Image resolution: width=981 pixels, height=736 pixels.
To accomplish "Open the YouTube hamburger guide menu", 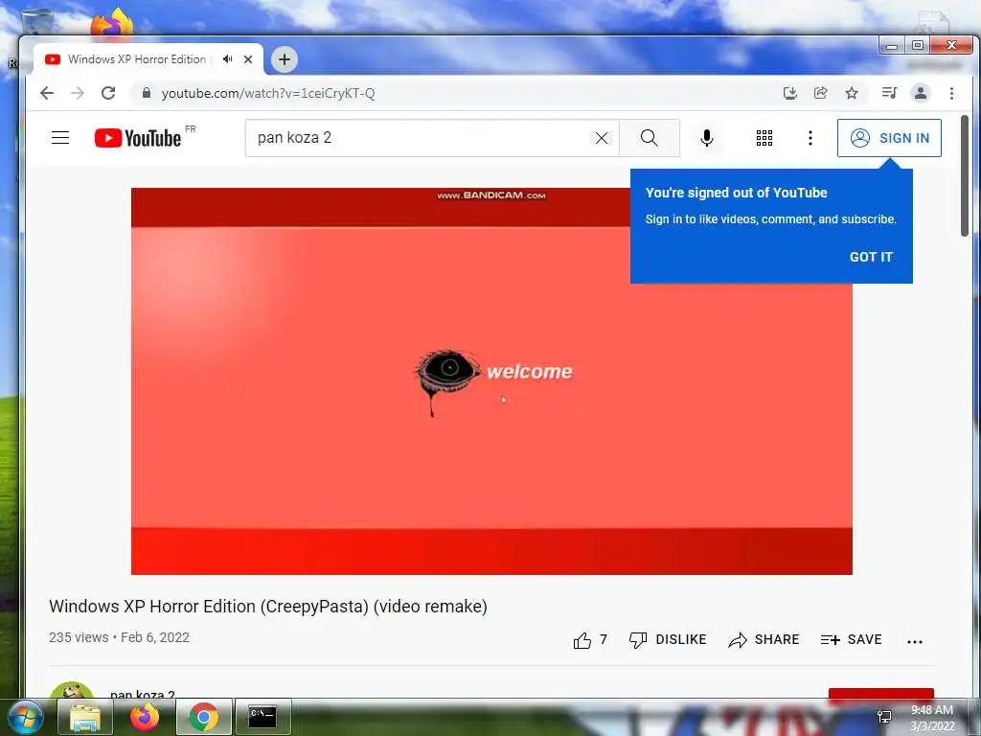I will click(60, 138).
